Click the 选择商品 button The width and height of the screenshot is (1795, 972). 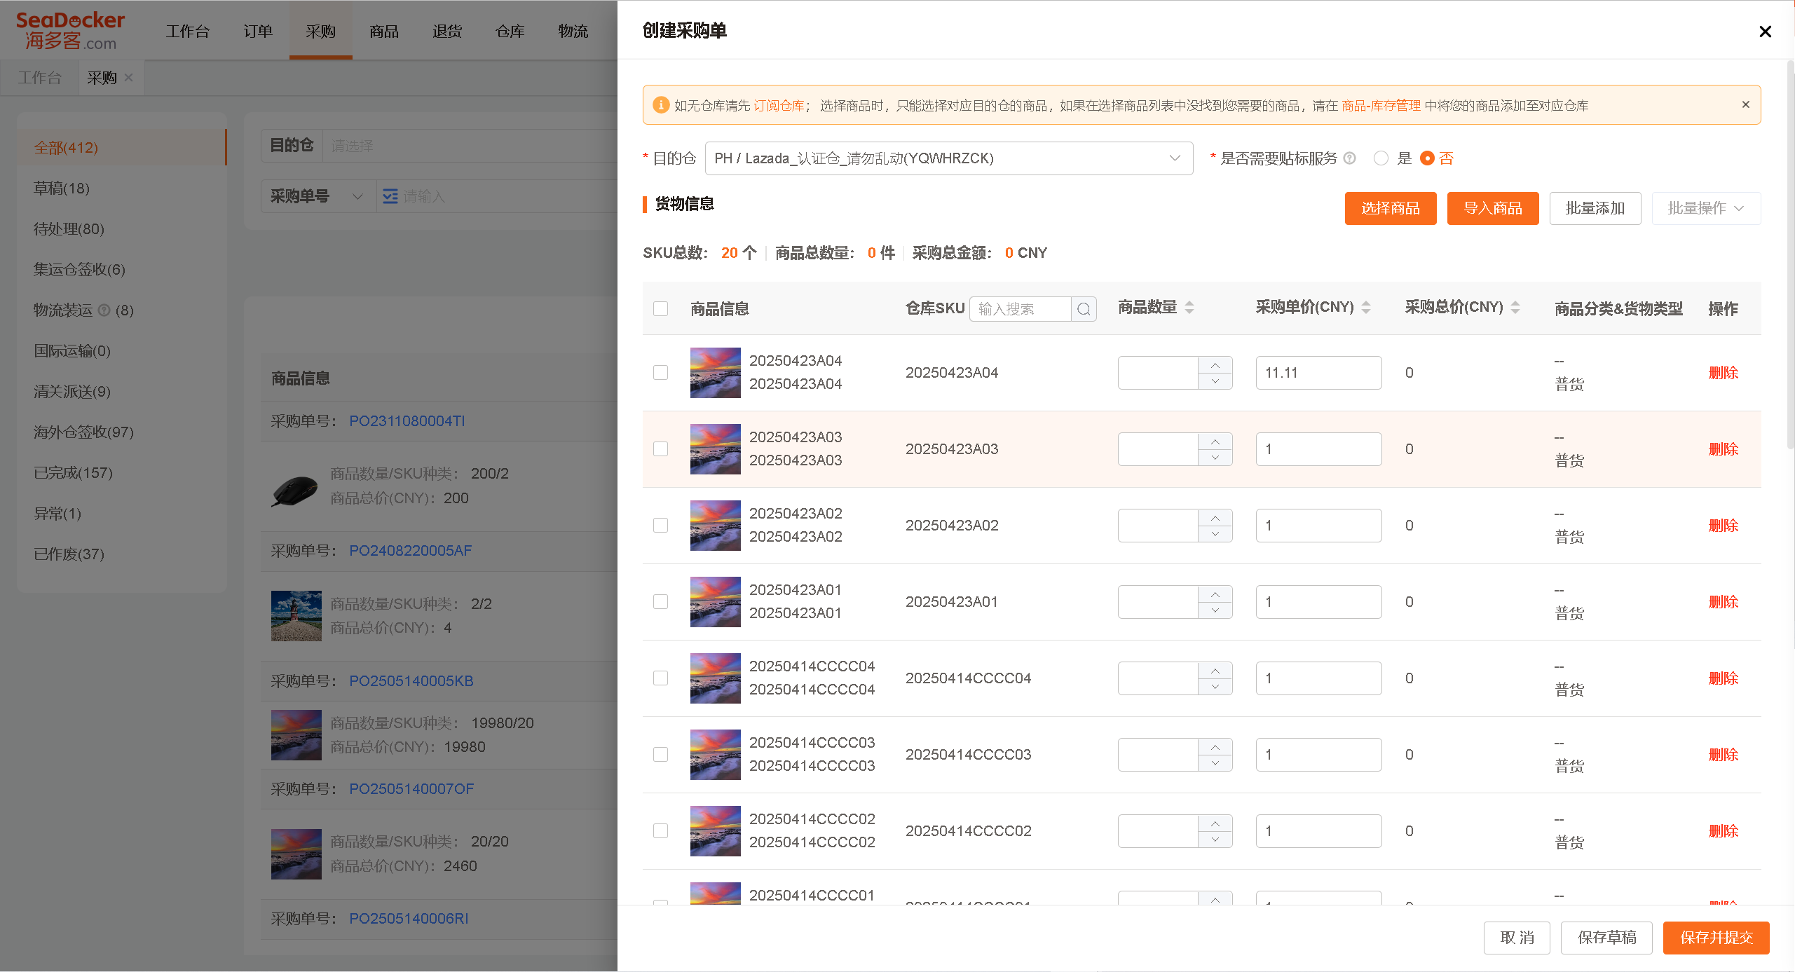click(1391, 208)
